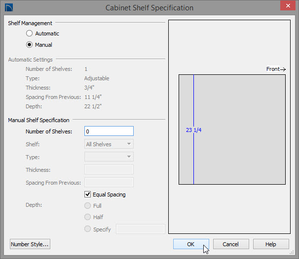Click the window resize grip corner
This screenshot has height=259, width=299.
(x=292, y=252)
